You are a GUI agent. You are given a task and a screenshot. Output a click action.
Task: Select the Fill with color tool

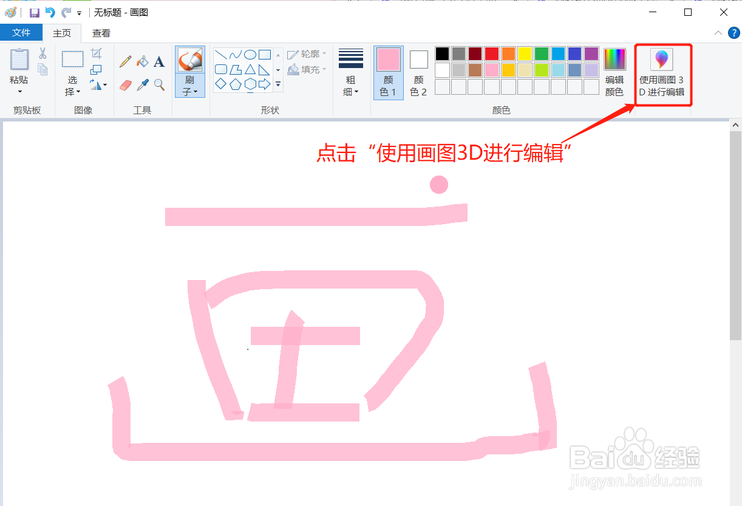pyautogui.click(x=143, y=61)
